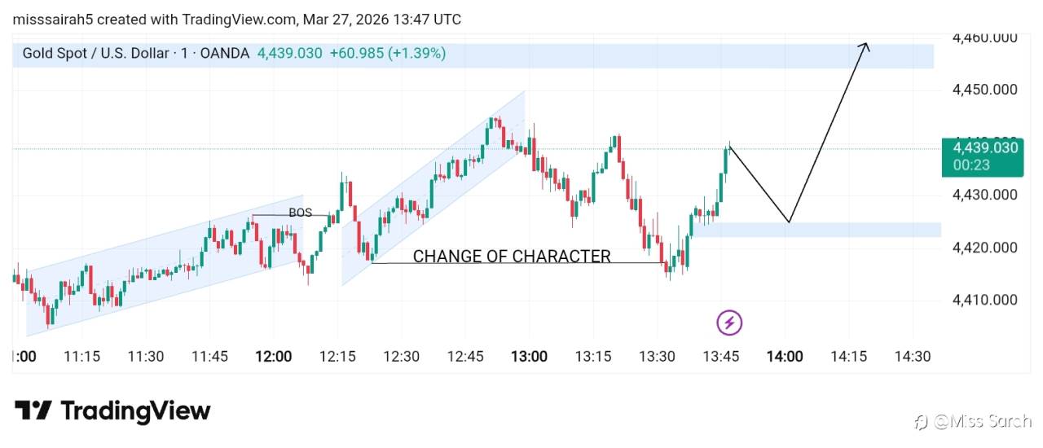Click the watermark icon beside @Miss Sarch
Viewport: 1043px width, 448px height.
click(921, 421)
